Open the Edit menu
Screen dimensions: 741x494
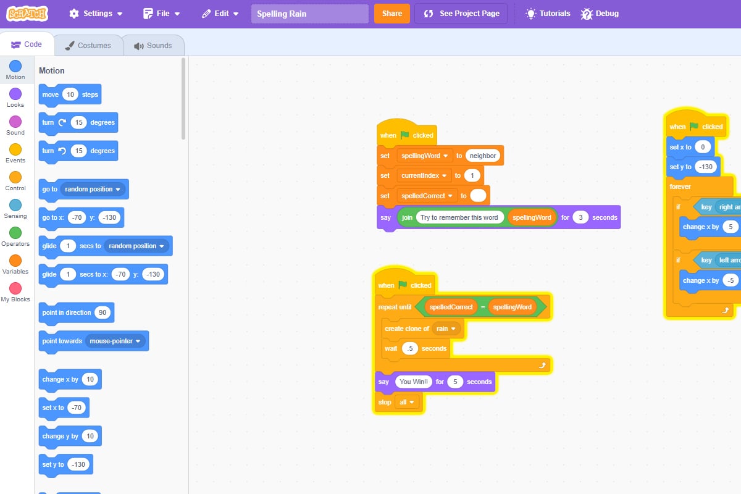click(x=220, y=14)
